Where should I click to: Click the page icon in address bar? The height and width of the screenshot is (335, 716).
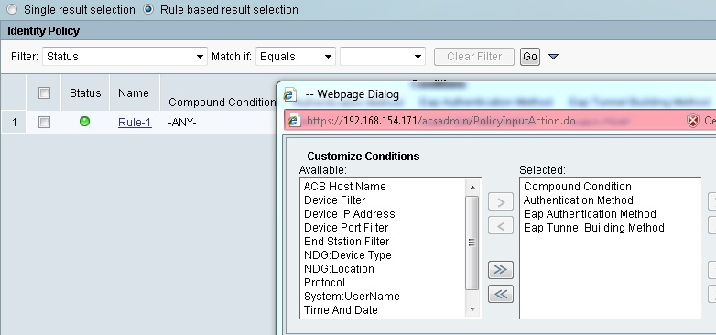294,121
